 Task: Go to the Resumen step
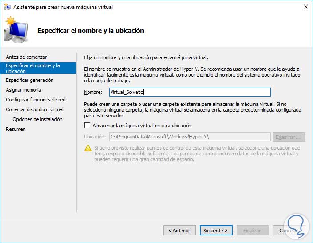click(x=16, y=129)
